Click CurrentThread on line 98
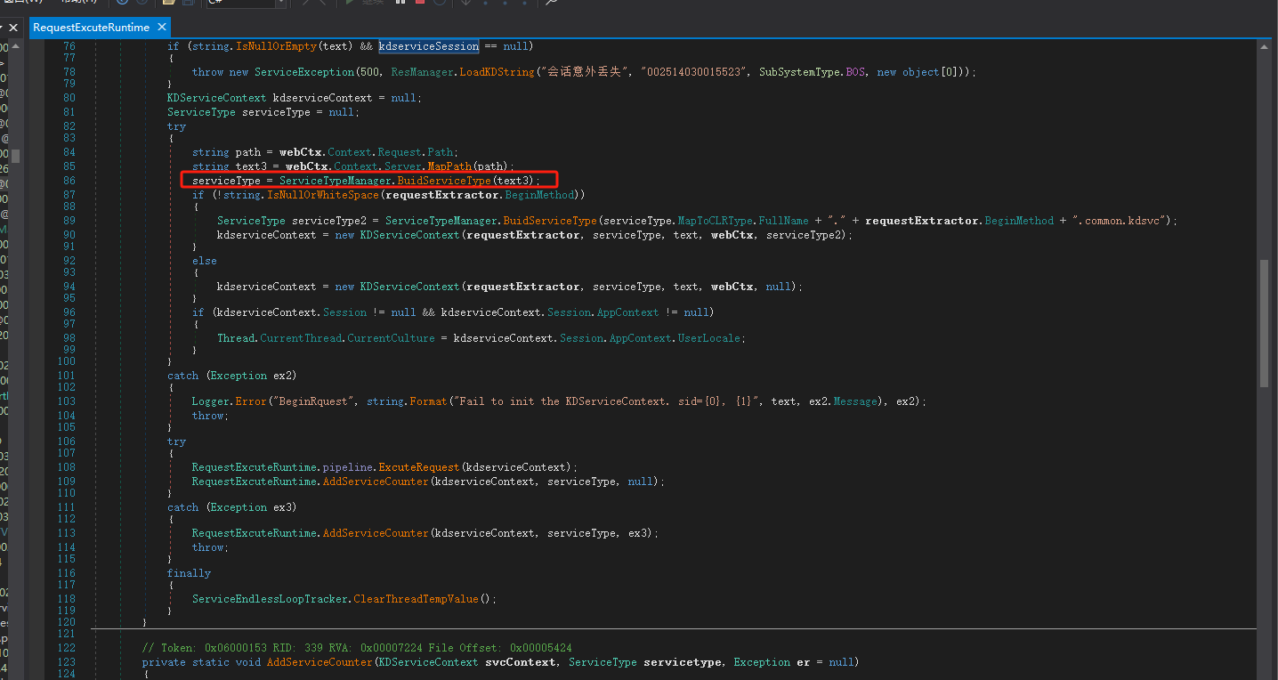 301,338
